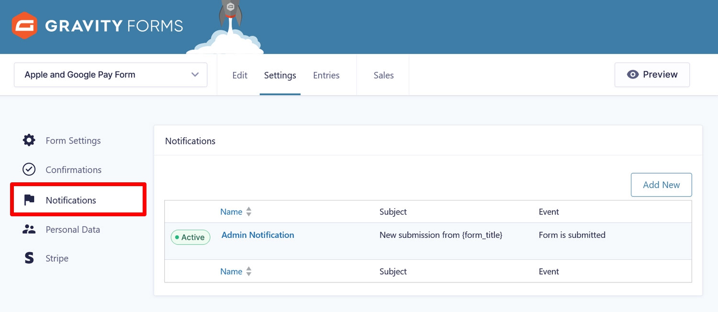Click the Stripe S icon

pyautogui.click(x=29, y=258)
